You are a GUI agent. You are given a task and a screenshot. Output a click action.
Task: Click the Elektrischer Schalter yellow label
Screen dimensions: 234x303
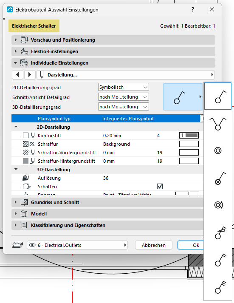pyautogui.click(x=34, y=25)
